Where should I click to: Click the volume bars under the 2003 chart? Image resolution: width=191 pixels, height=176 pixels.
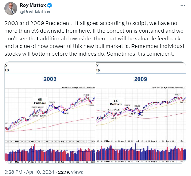coord(50,154)
